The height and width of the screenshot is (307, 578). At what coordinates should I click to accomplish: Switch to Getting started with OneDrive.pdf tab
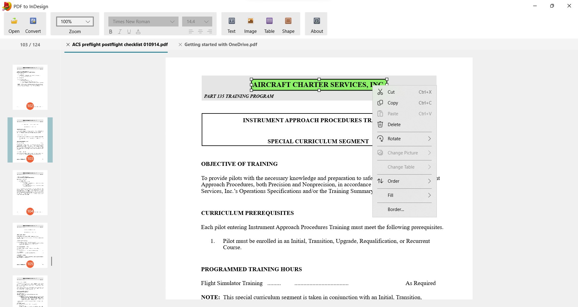coord(221,45)
